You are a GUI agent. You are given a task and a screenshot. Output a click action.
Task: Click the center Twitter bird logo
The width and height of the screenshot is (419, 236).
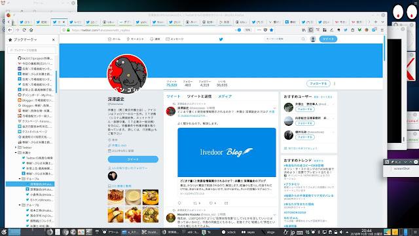tap(221, 39)
